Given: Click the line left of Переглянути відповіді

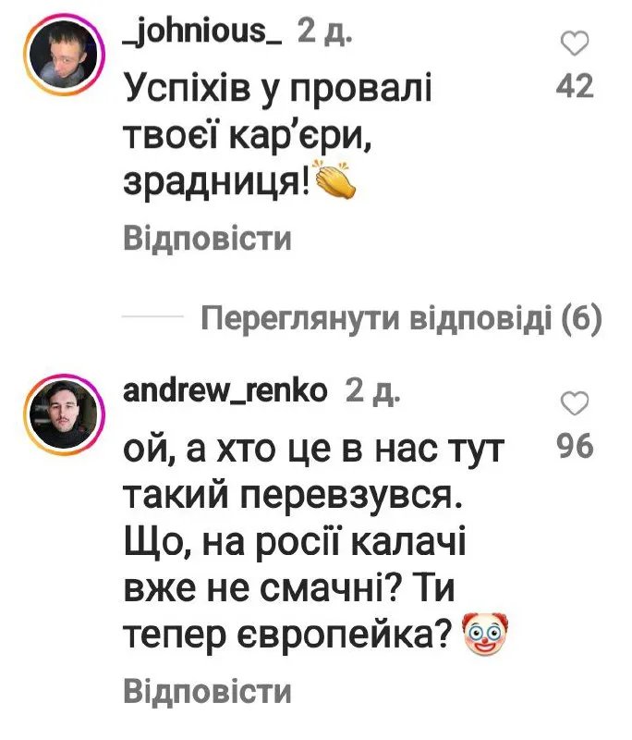Looking at the screenshot, I should pos(152,316).
